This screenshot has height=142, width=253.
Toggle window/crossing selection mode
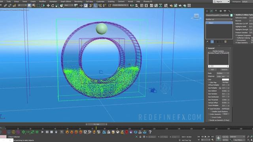[x=43, y=6]
